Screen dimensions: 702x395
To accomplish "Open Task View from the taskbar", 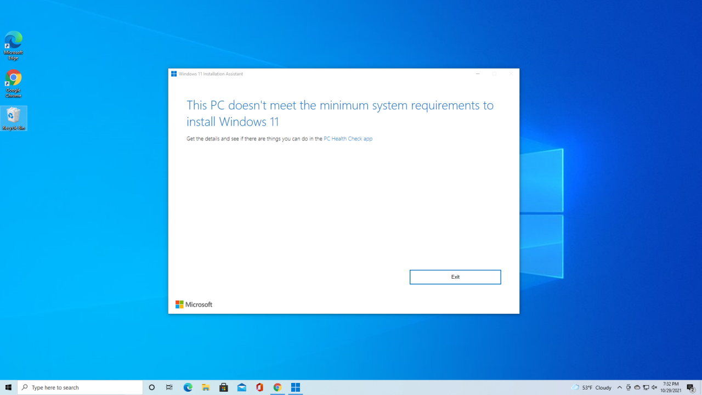I will 169,387.
